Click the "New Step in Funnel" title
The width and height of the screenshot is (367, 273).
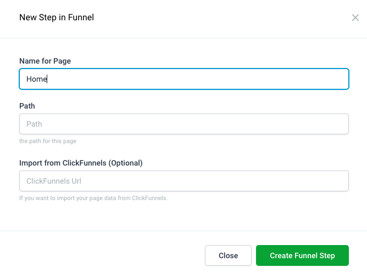pyautogui.click(x=57, y=18)
